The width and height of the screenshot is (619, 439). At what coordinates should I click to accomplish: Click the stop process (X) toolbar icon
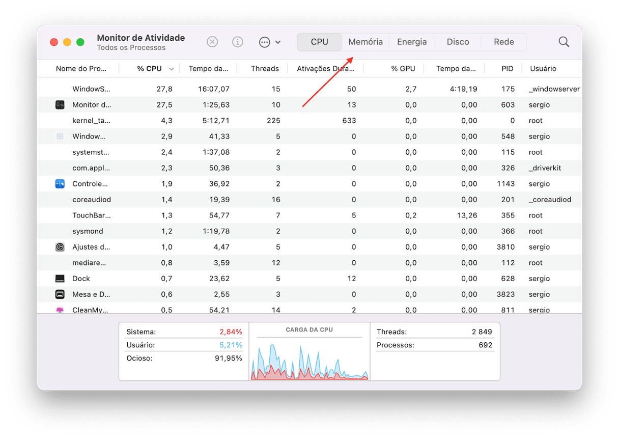pyautogui.click(x=212, y=42)
